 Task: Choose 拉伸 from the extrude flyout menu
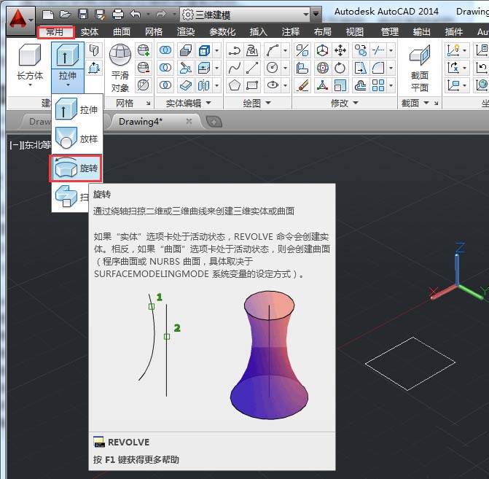click(x=77, y=109)
